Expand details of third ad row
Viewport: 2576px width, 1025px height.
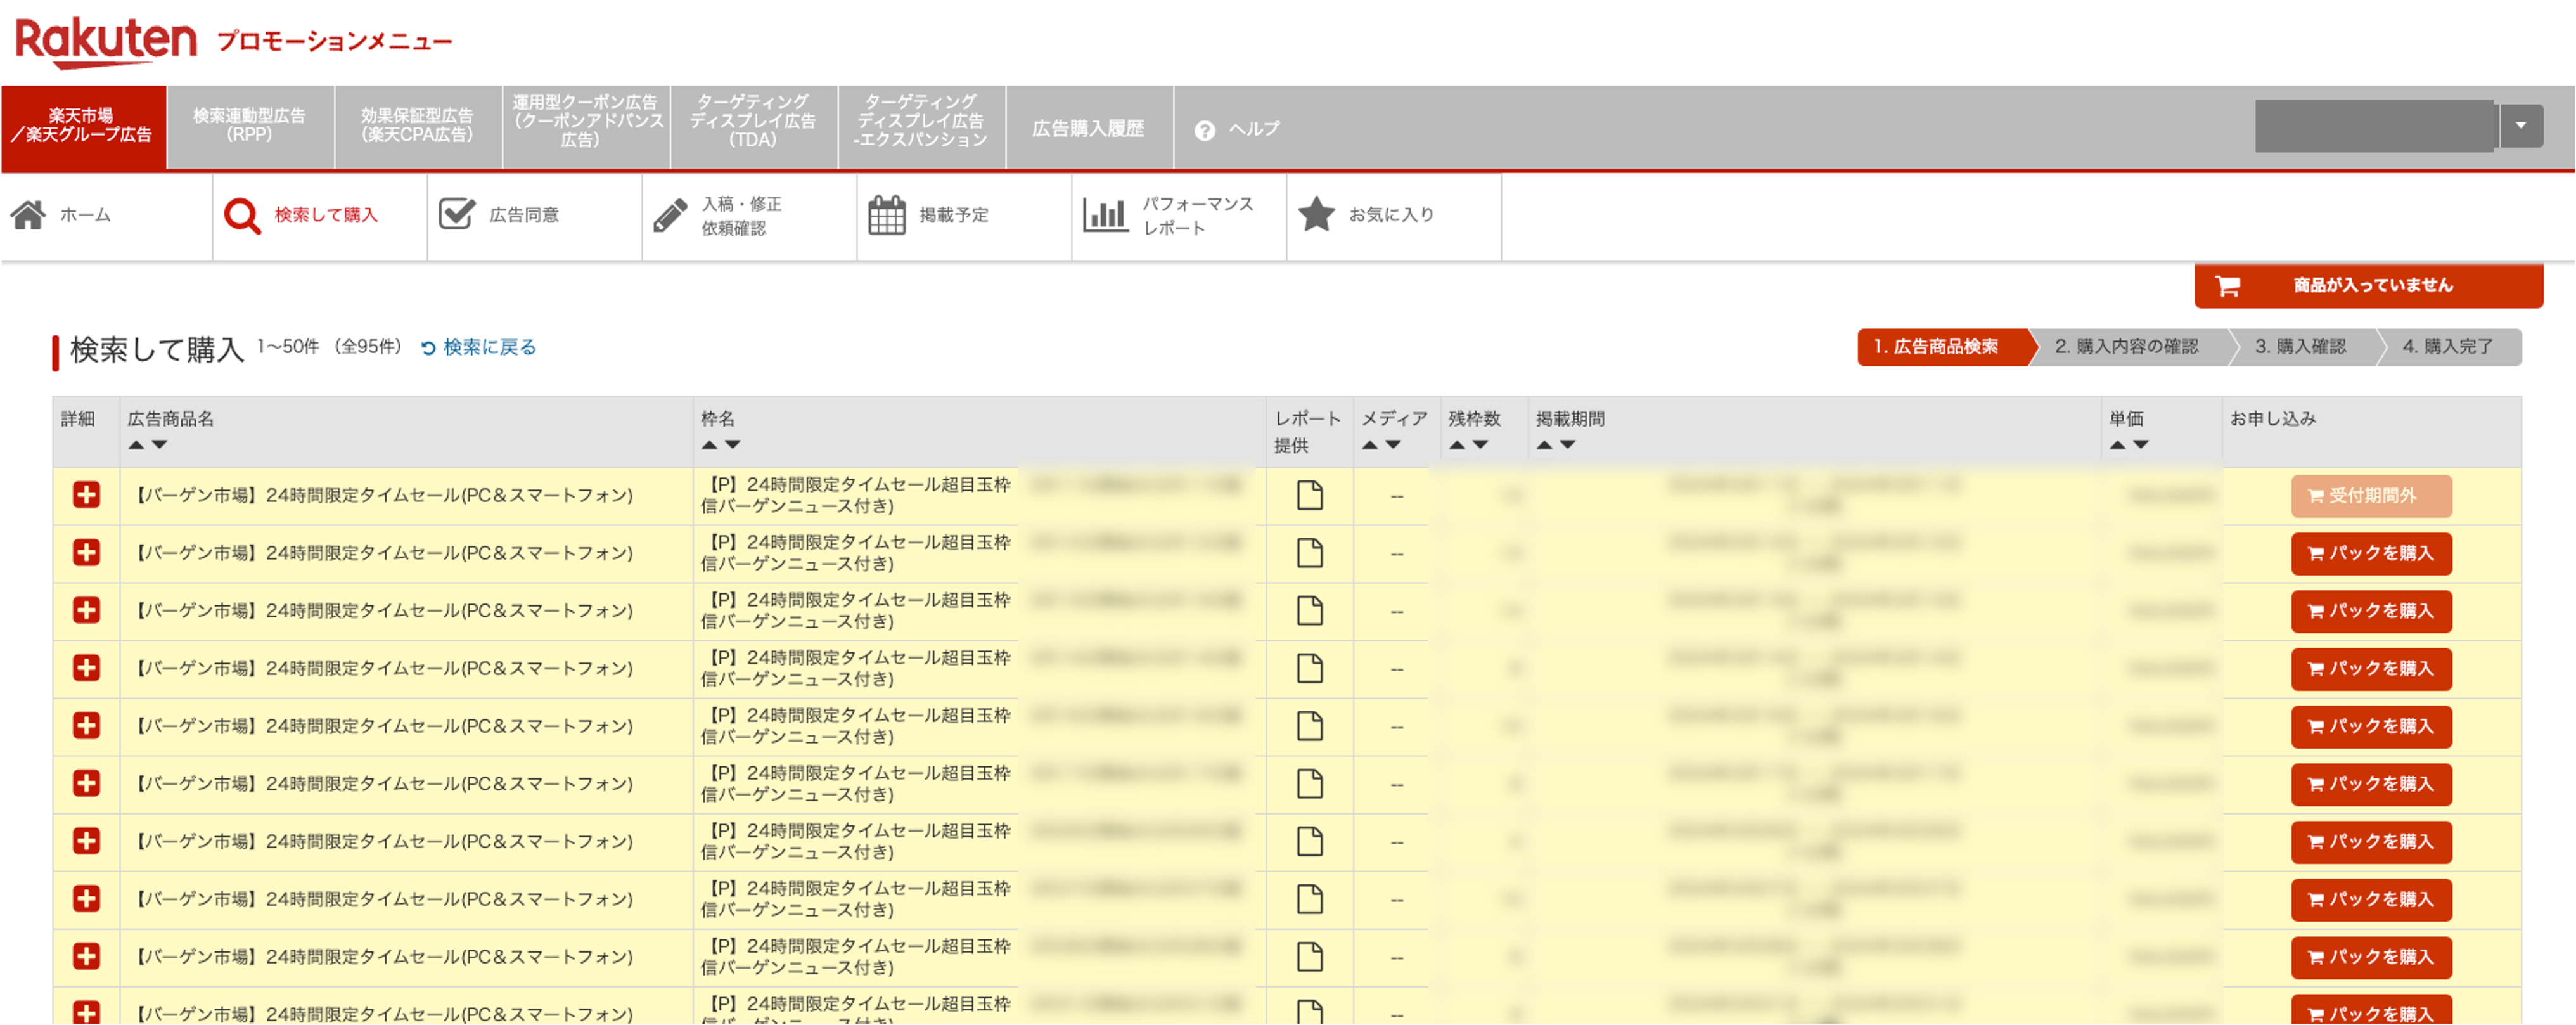coord(86,610)
